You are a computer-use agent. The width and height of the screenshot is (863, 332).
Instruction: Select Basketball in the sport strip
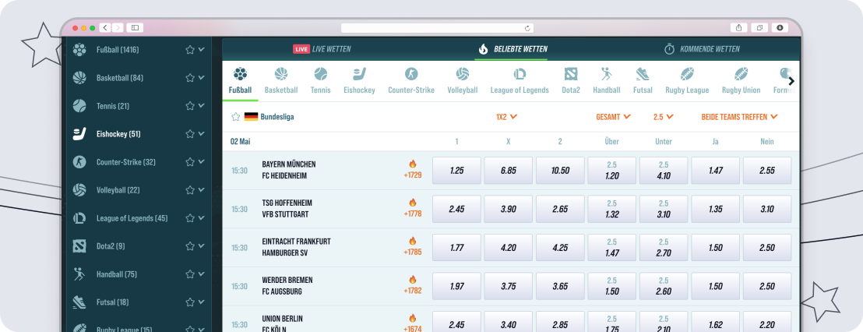tap(281, 81)
